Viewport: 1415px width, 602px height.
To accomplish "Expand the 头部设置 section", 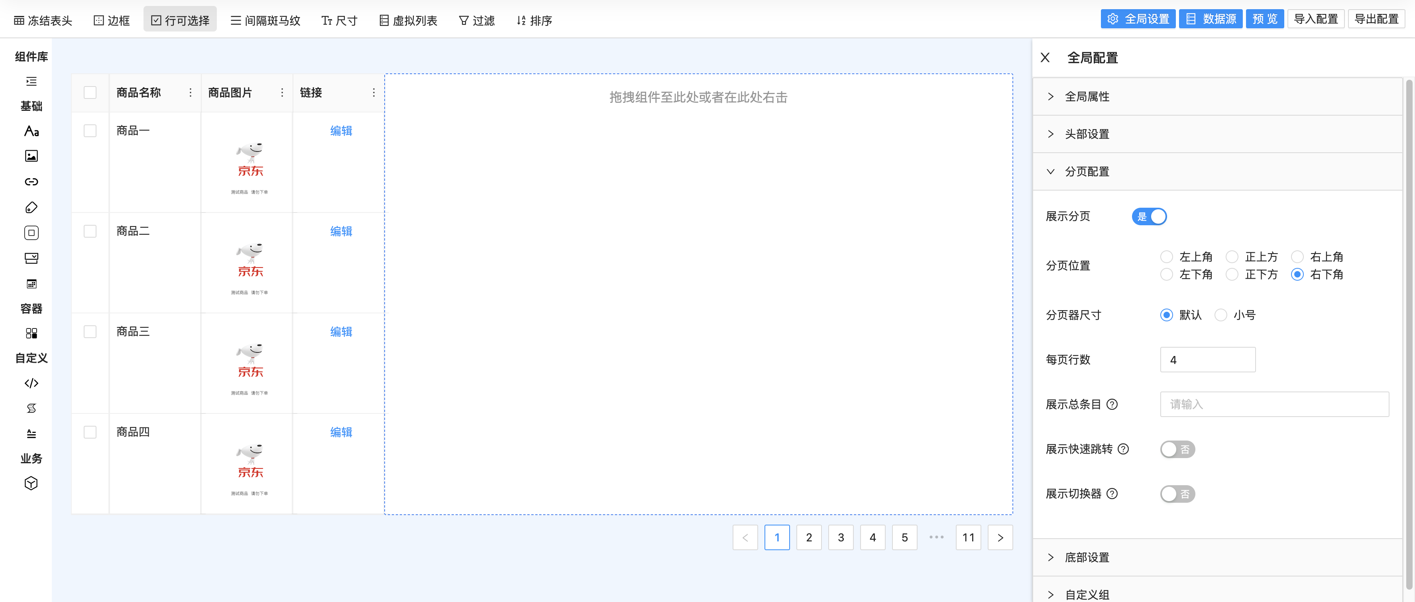I will point(1087,134).
